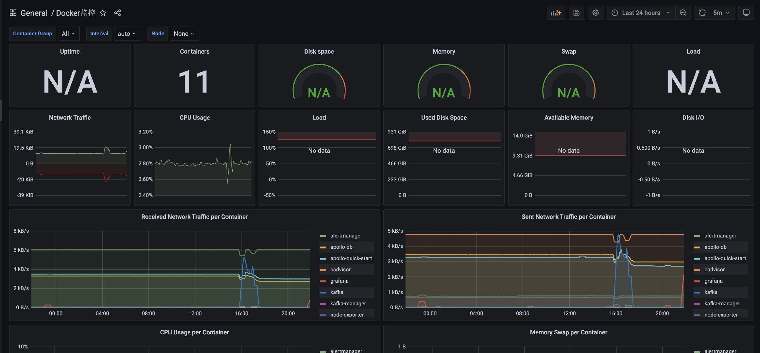Toggle grafana series in Received Traffic legend
The image size is (760, 353).
pos(339,281)
